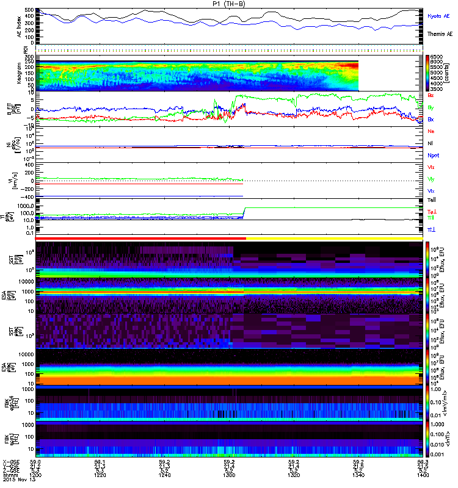Click the AE Index y-axis label
Viewport: 458px width, 488px height.
click(20, 27)
